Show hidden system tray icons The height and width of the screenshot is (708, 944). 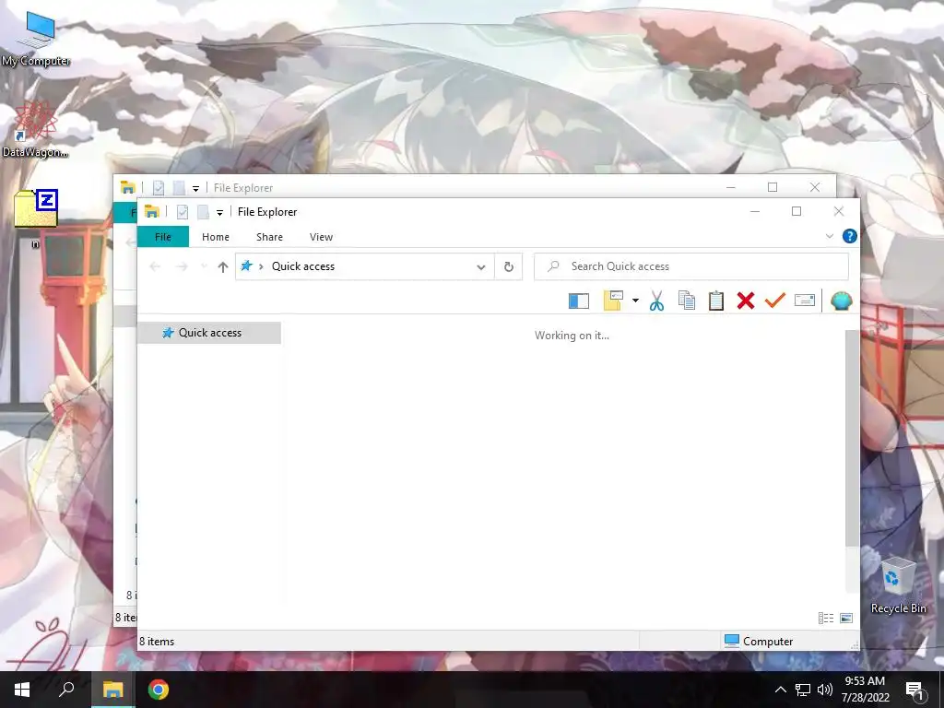coord(780,690)
